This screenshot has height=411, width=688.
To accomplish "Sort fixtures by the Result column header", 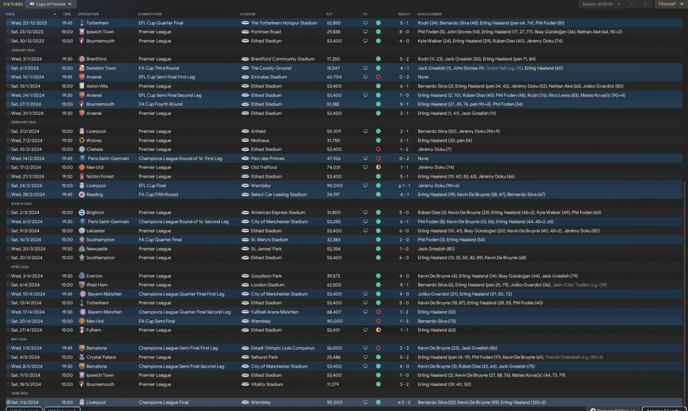I will 404,14.
